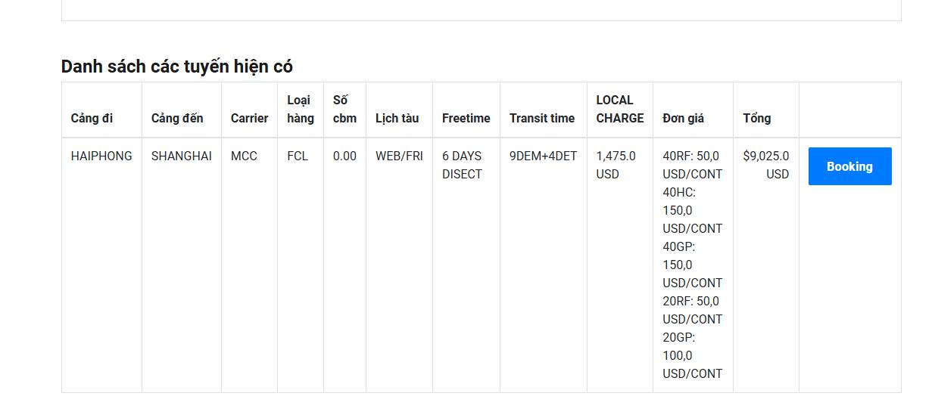935x418 pixels.
Task: Click the '6 DAYS DISECT' freetime cell
Action: 462,165
